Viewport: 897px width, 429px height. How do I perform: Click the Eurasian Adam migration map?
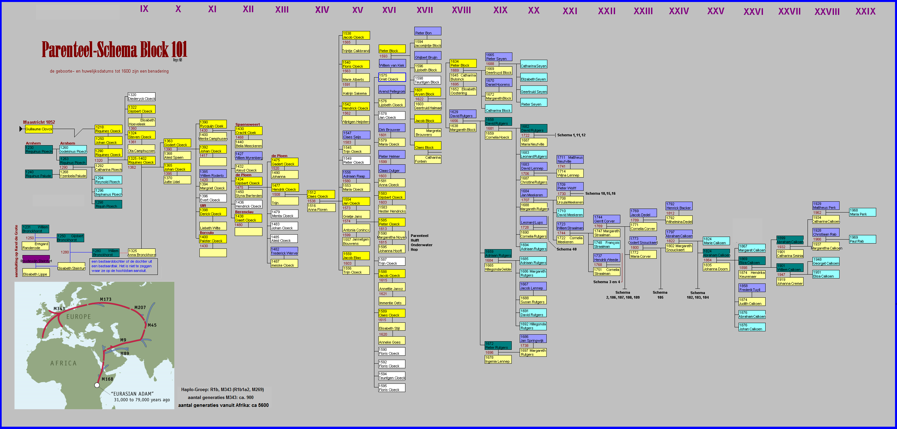pyautogui.click(x=94, y=345)
